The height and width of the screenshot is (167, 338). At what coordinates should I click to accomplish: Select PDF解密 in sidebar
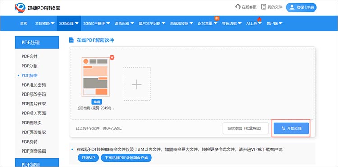[30, 75]
